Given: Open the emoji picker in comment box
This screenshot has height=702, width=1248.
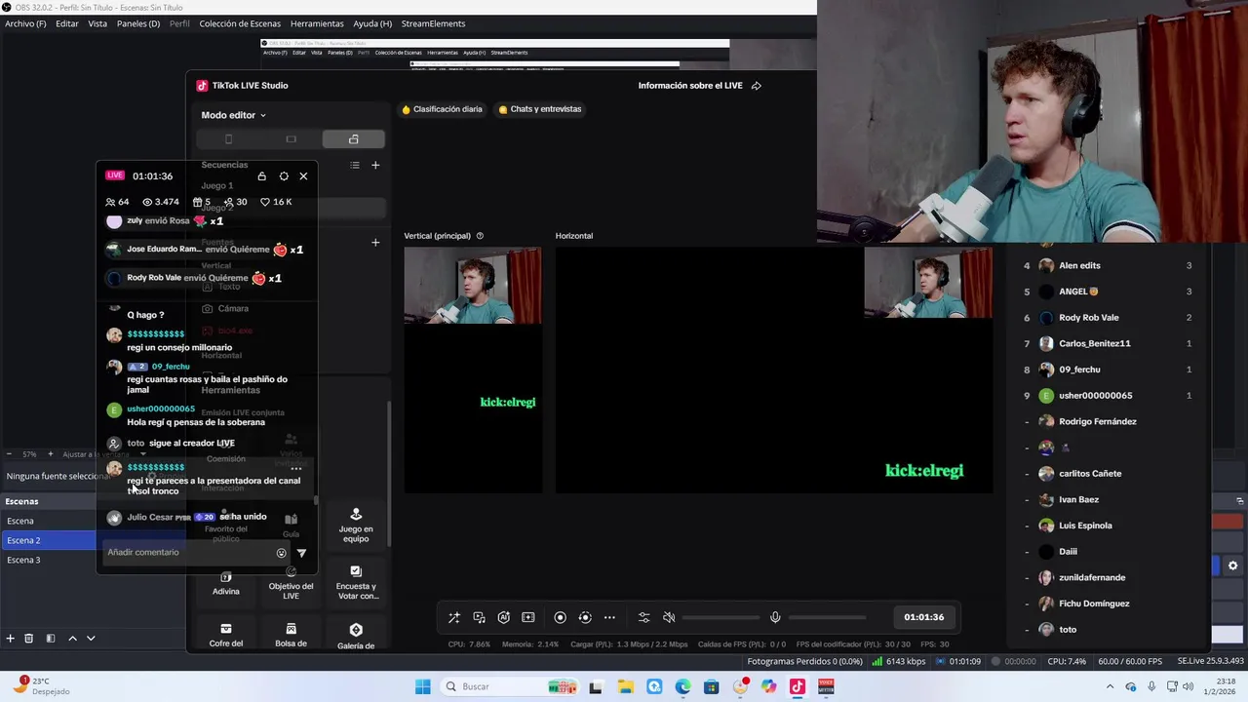Looking at the screenshot, I should [x=282, y=553].
